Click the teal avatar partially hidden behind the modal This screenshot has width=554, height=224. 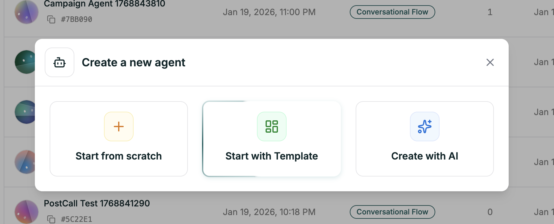click(x=22, y=62)
